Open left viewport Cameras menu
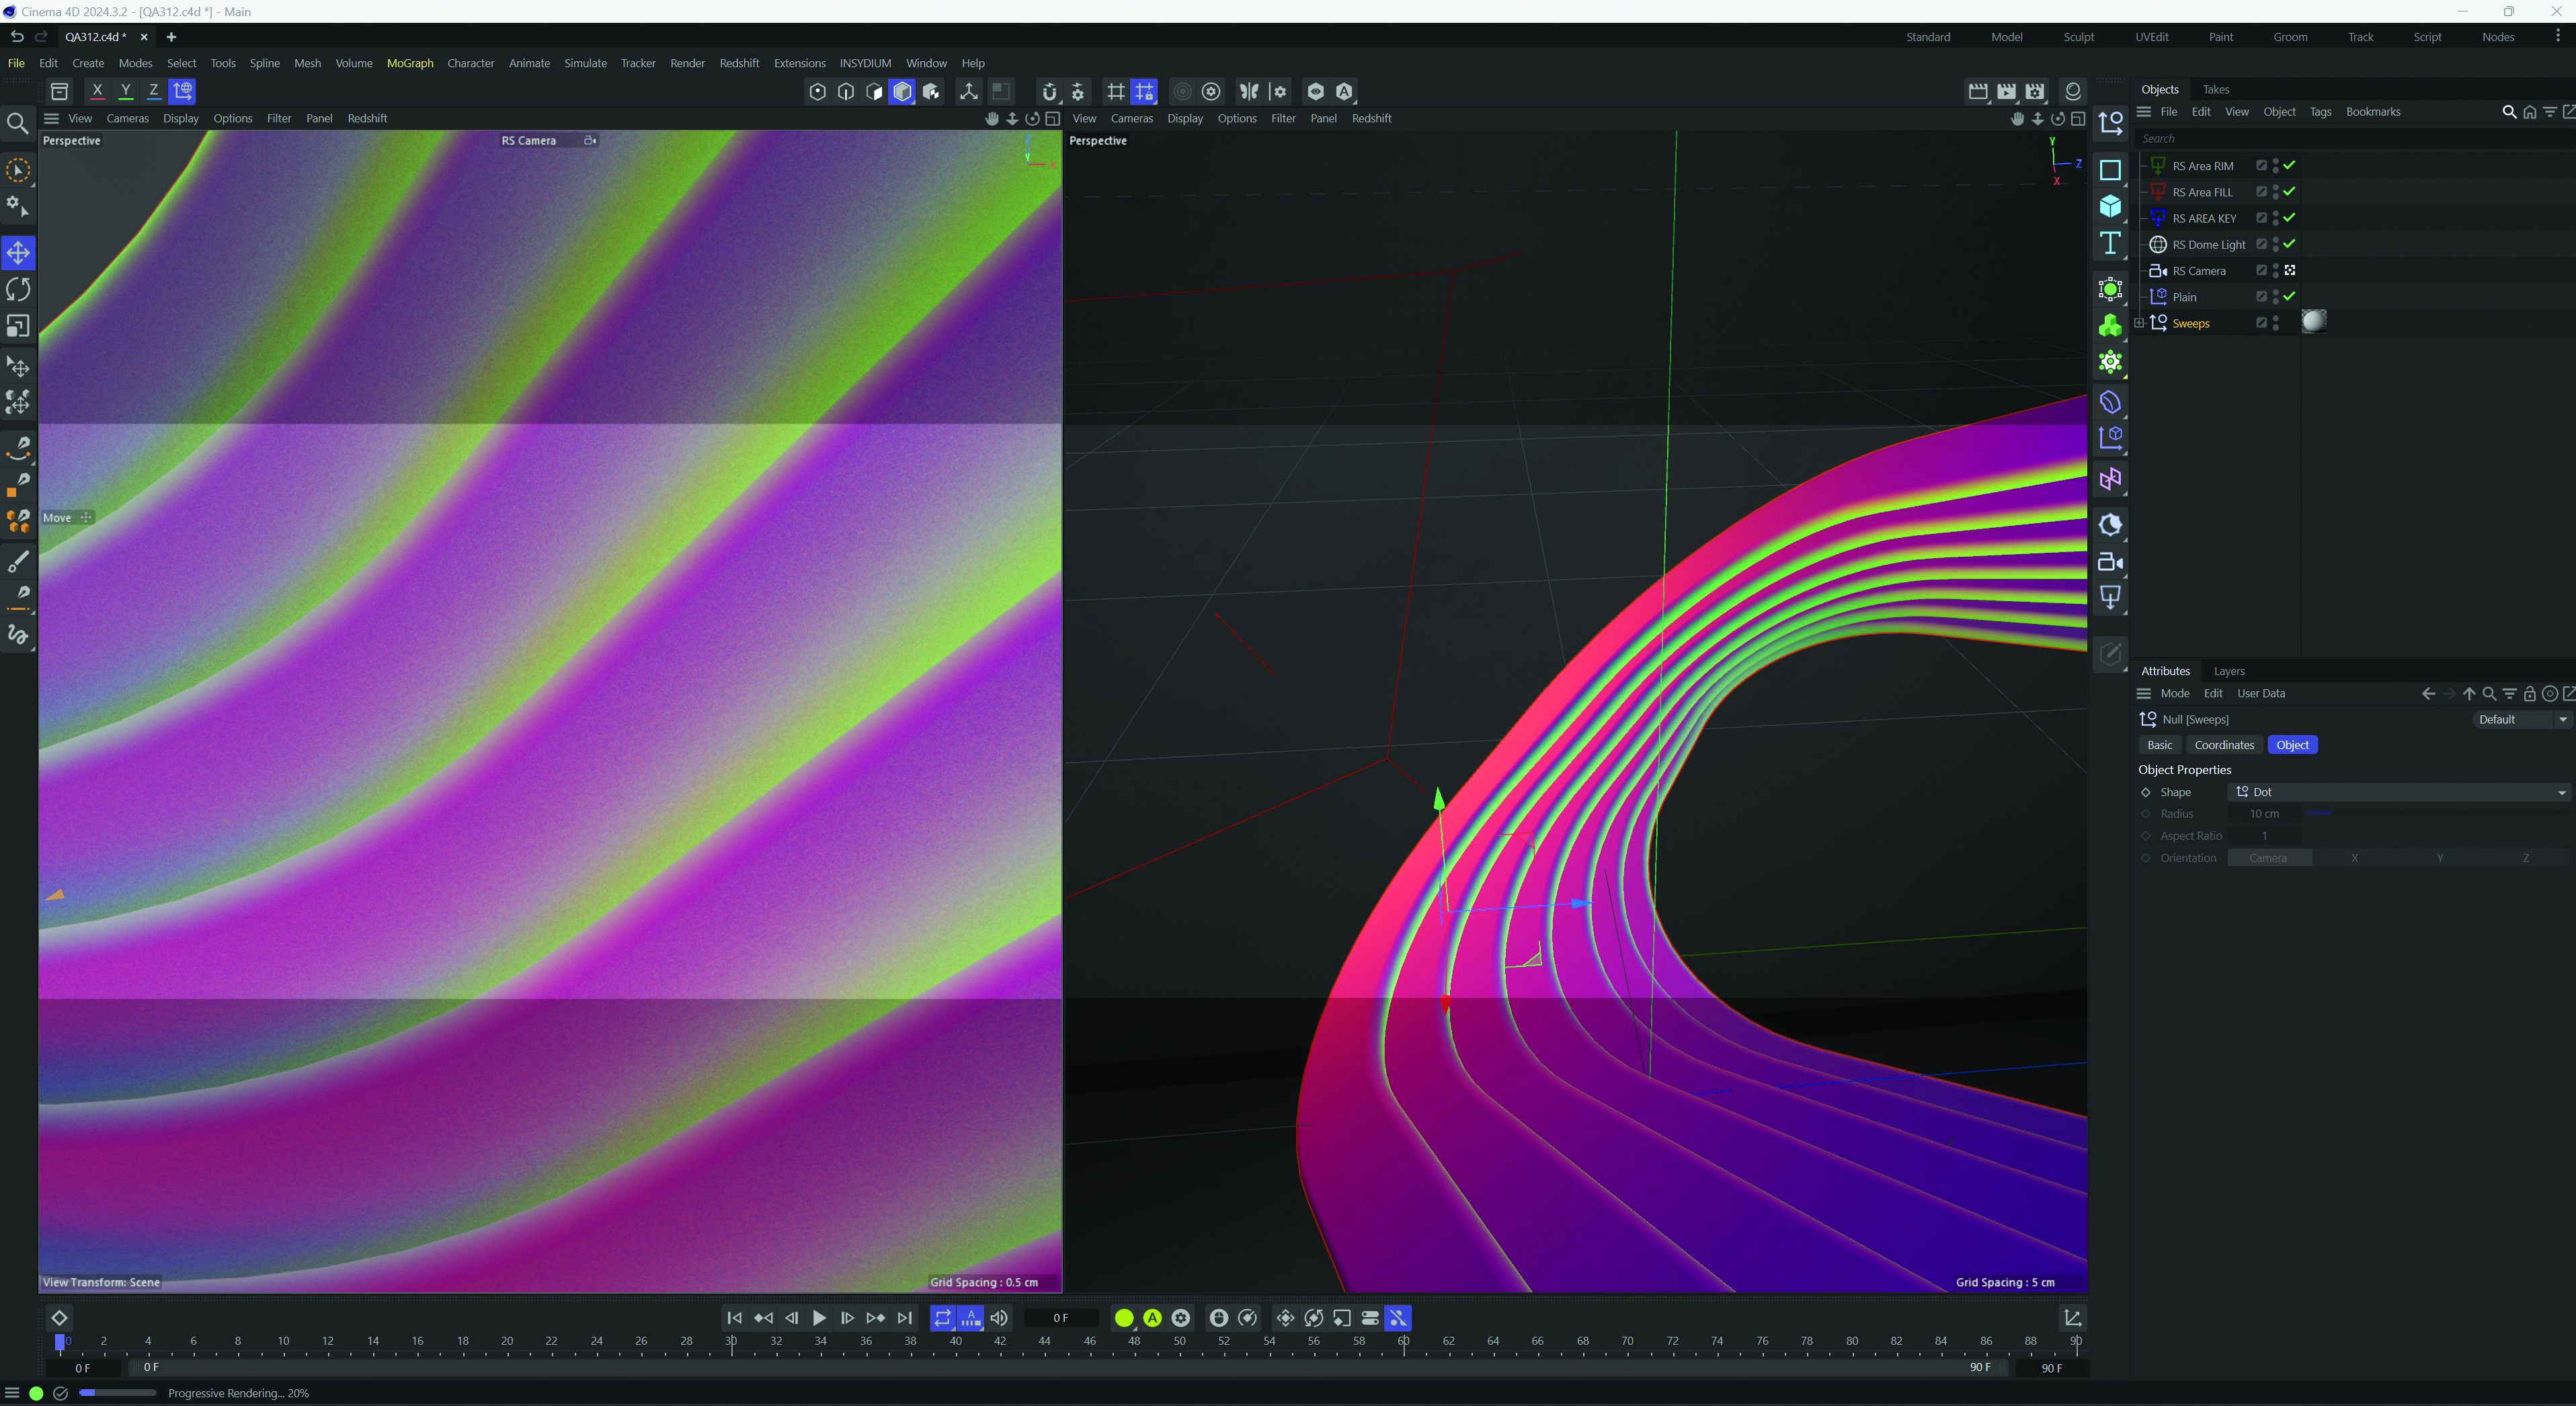 click(128, 118)
